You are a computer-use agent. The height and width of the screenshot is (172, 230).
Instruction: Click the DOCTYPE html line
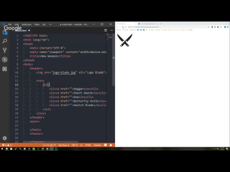(35, 36)
